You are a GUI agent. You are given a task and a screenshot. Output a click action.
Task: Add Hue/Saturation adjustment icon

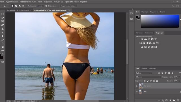(x=140, y=43)
